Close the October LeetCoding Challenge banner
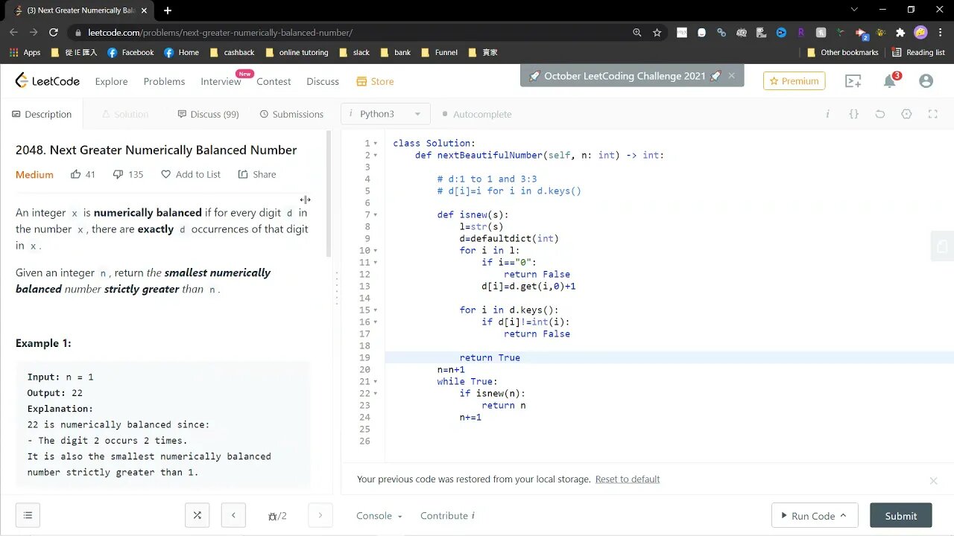The width and height of the screenshot is (954, 536). 731,75
